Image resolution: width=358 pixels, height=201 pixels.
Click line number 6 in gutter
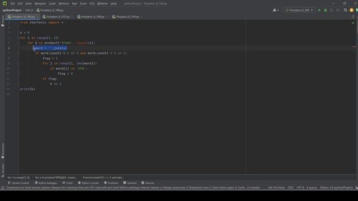(9, 48)
